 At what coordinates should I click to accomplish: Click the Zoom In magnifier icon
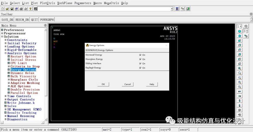[240, 82]
